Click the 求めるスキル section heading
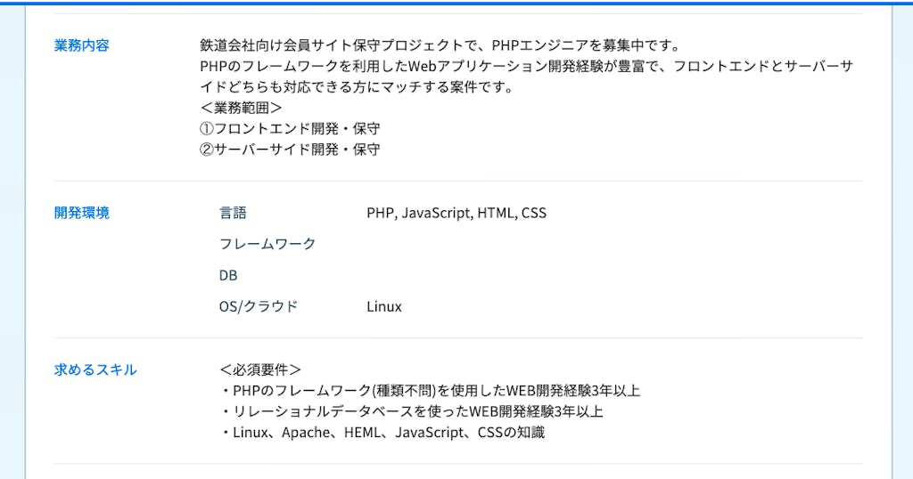 [95, 369]
